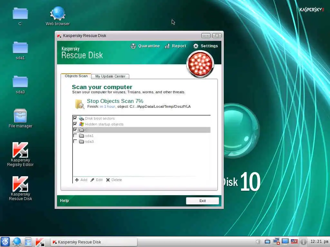This screenshot has width=330, height=247.
Task: Click the info tray icon
Action: [303, 242]
